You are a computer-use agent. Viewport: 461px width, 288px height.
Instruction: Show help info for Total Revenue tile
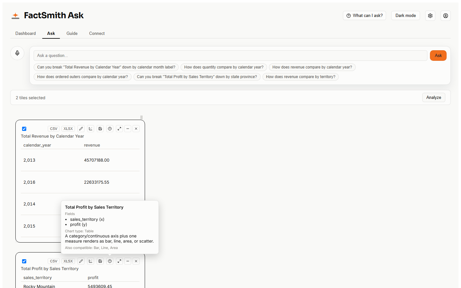coord(110,129)
